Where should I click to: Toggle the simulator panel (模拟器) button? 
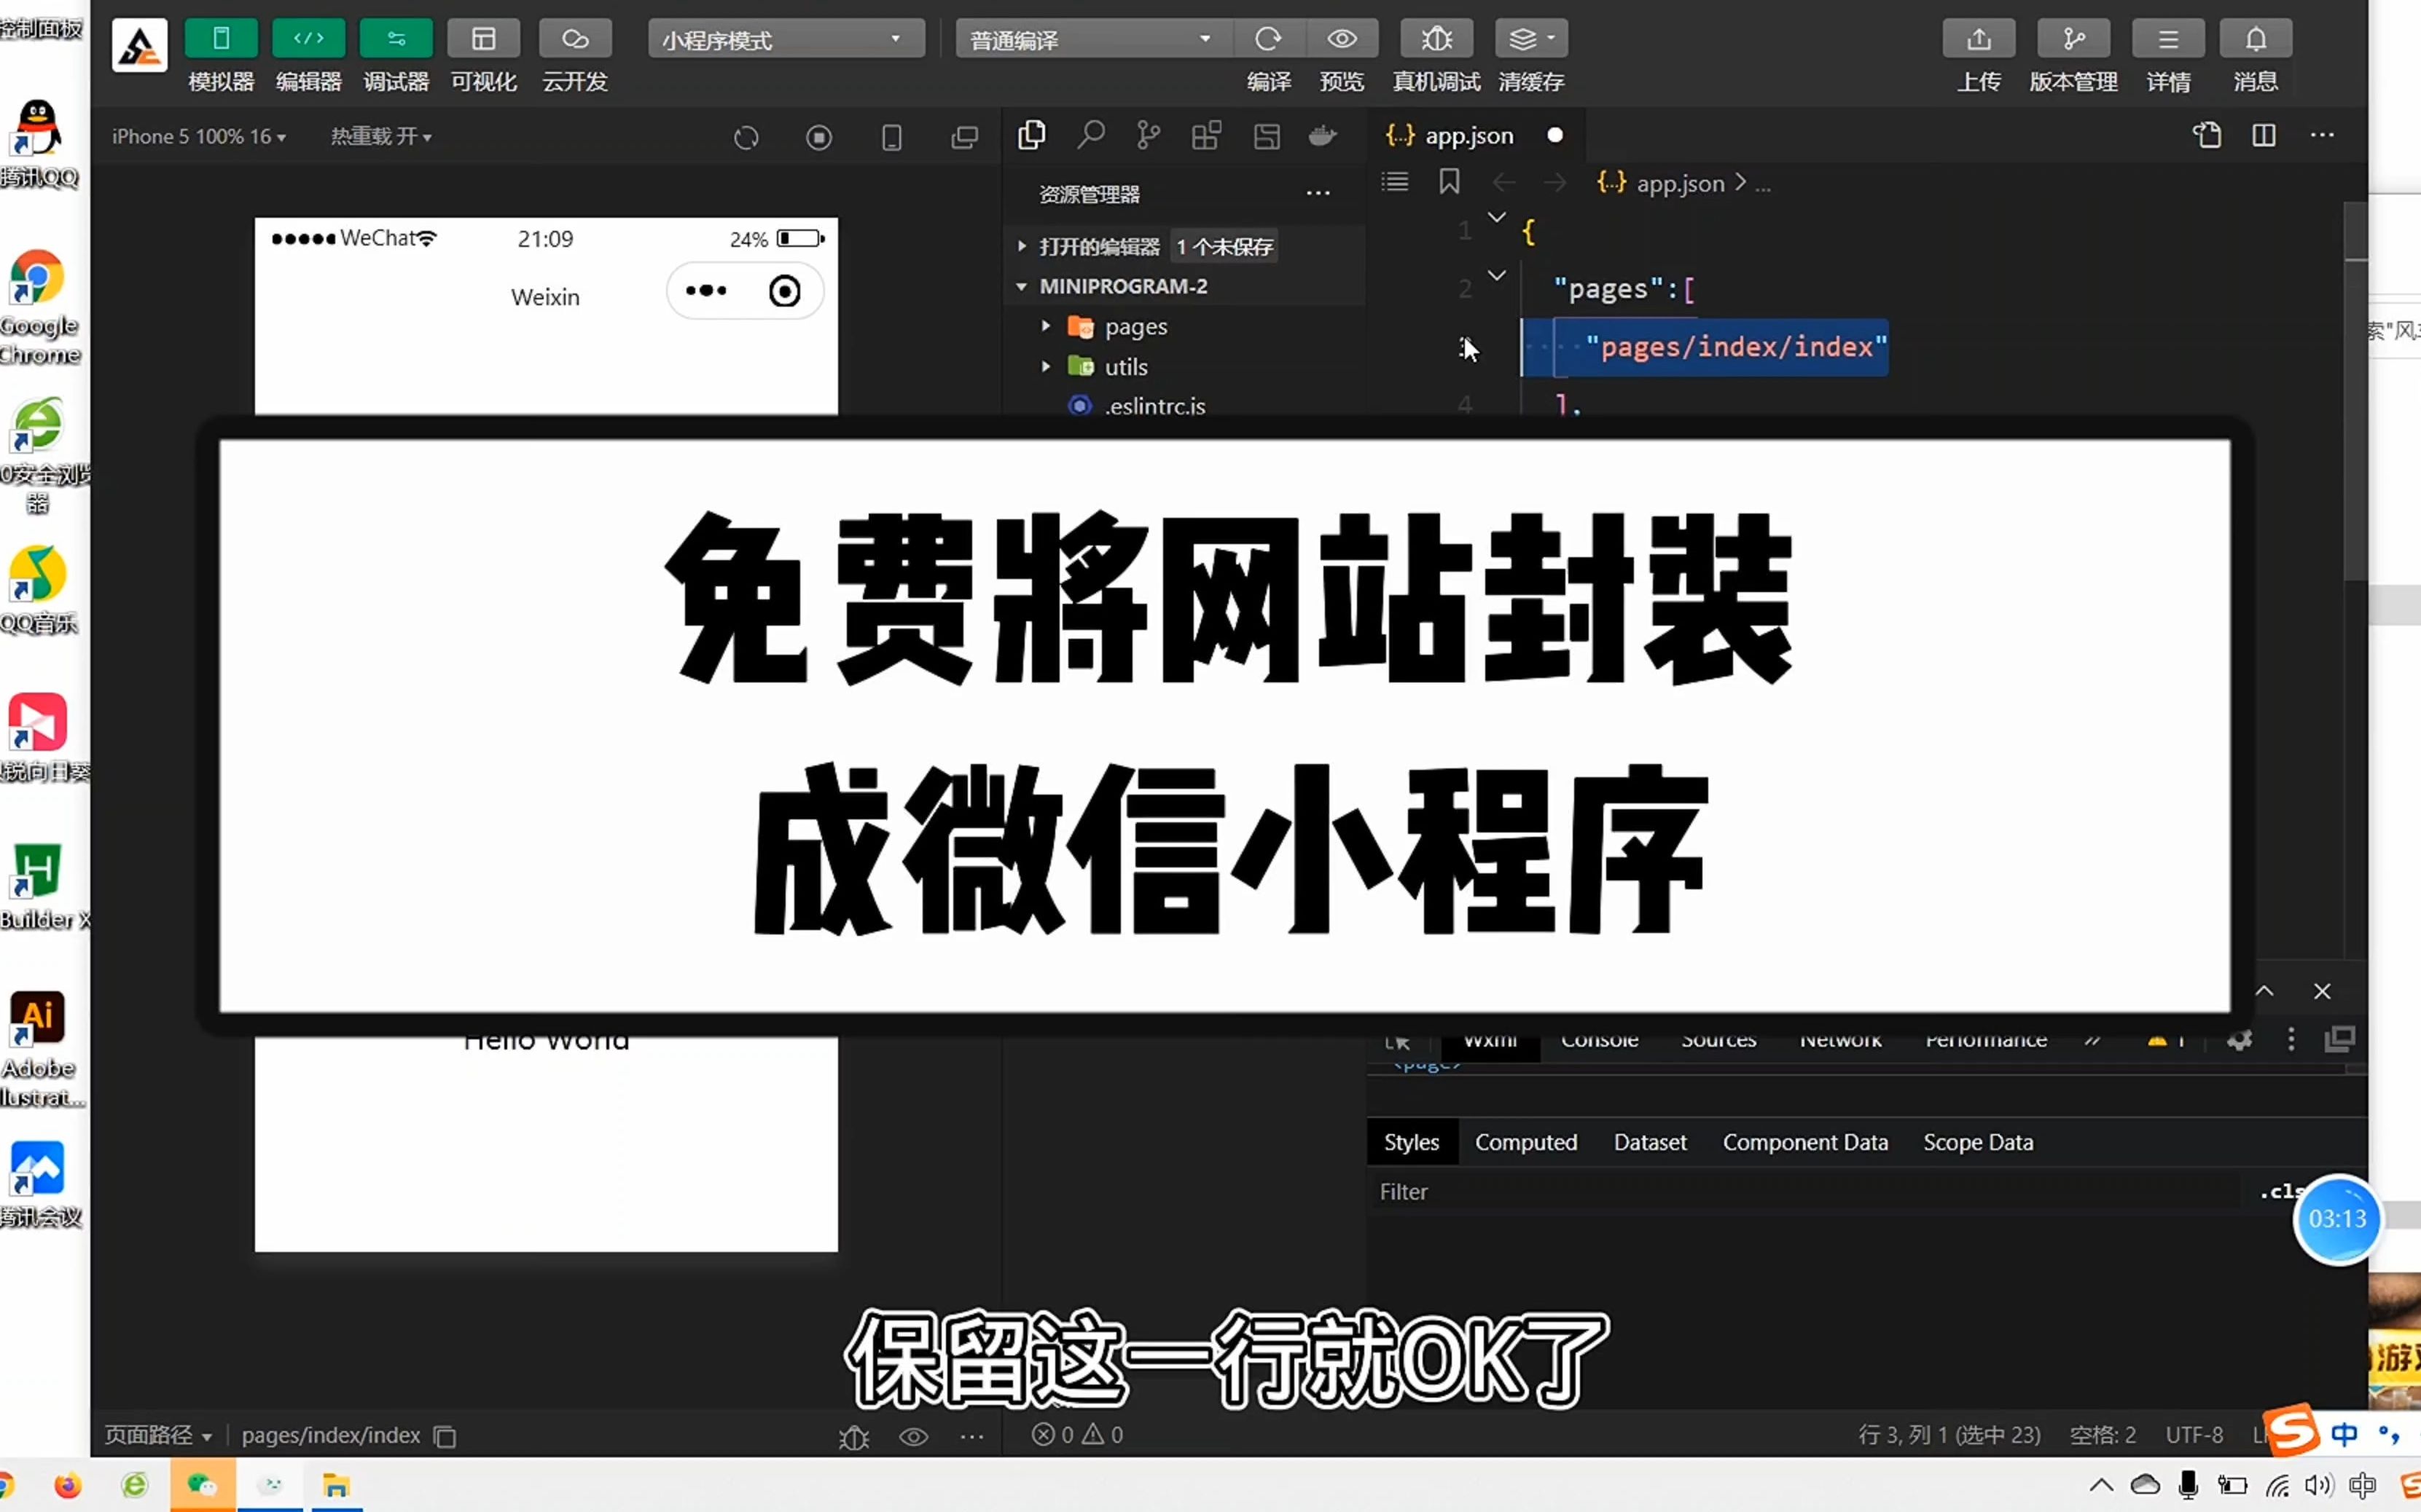tap(221, 39)
